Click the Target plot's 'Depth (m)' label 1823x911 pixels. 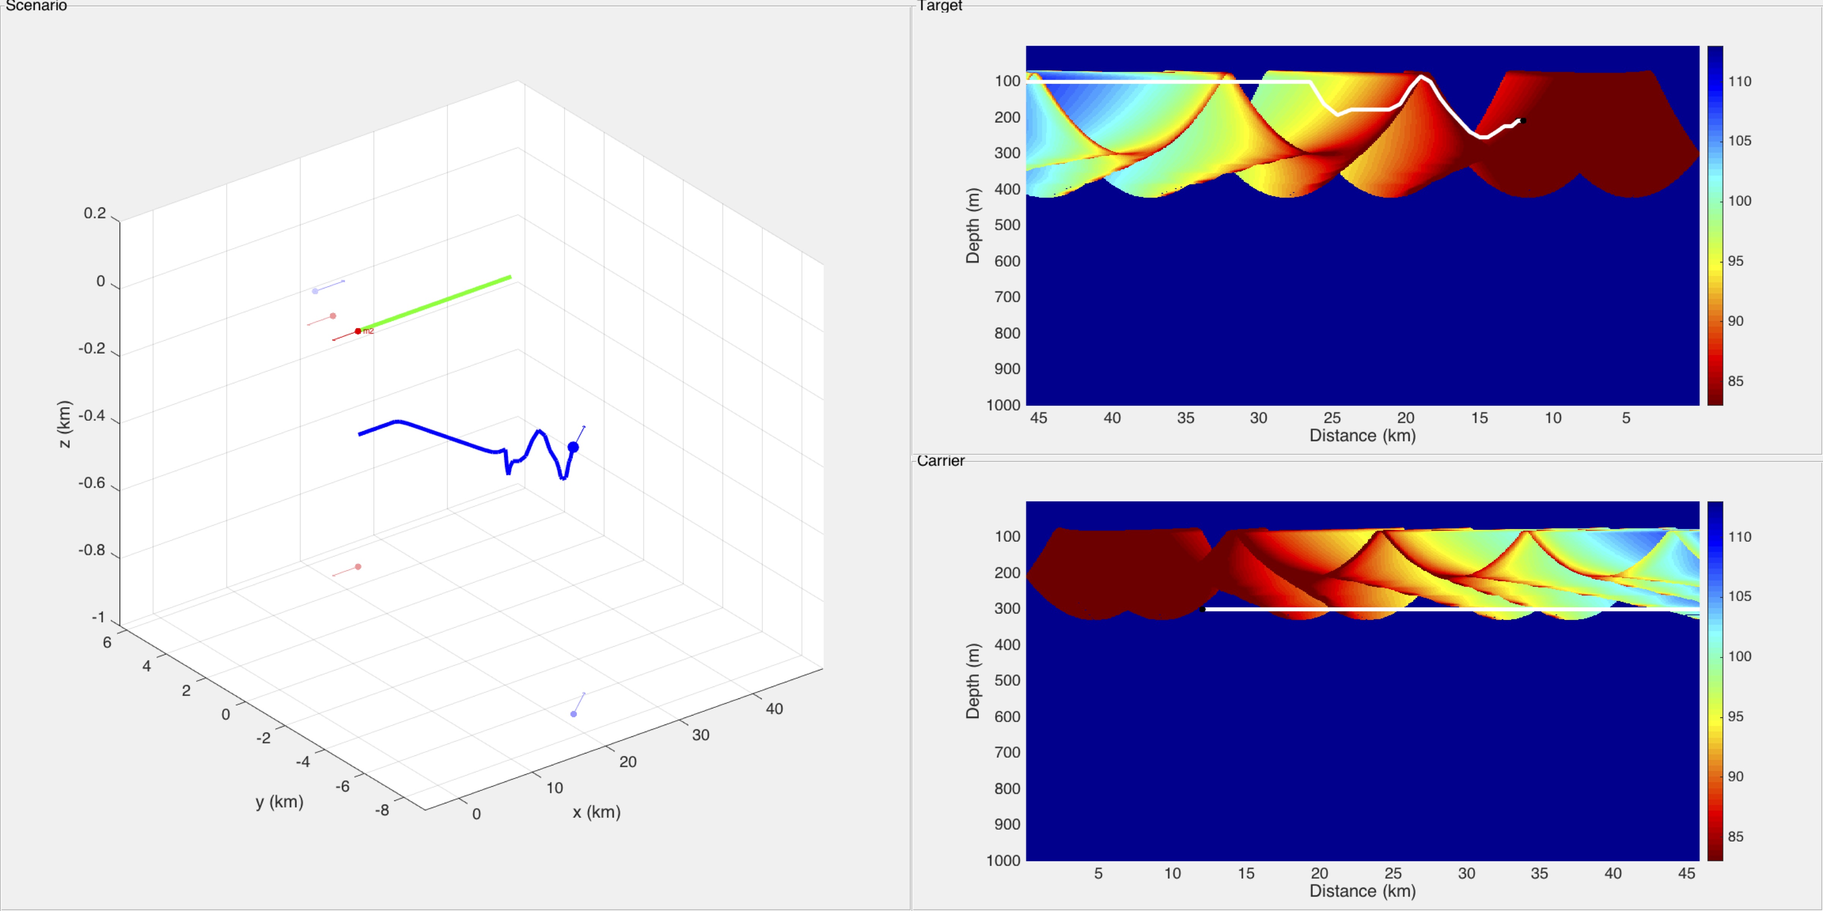973,225
